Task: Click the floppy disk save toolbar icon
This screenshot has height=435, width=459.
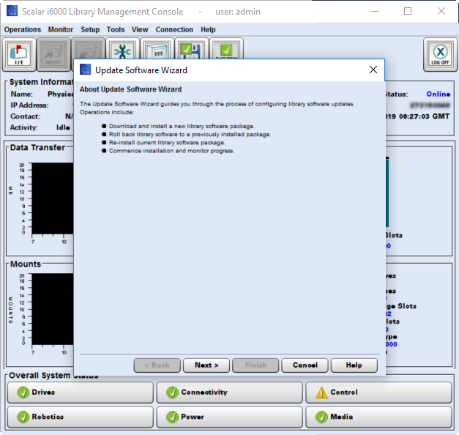Action: point(192,49)
